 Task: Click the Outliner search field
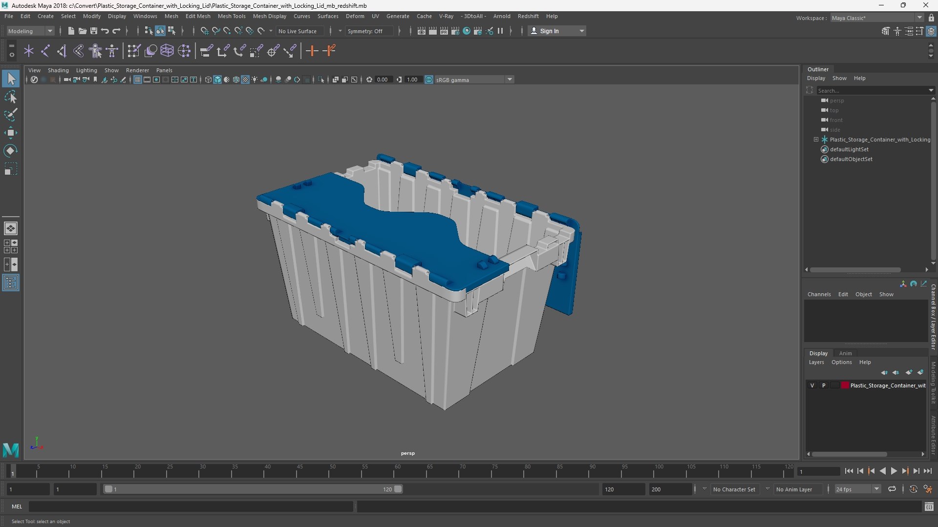click(875, 90)
